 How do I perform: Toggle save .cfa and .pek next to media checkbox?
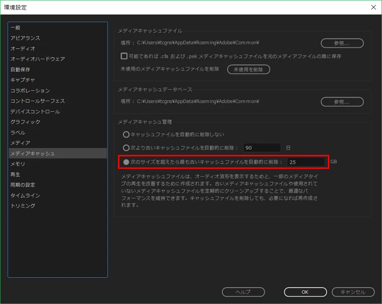click(x=124, y=56)
